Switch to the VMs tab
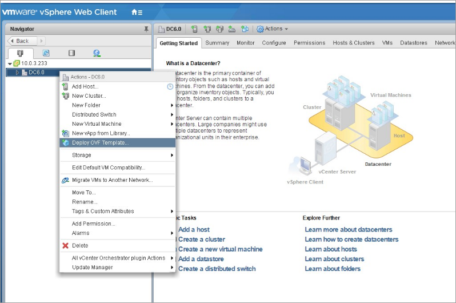Viewport: 456px width, 303px height. pos(387,43)
